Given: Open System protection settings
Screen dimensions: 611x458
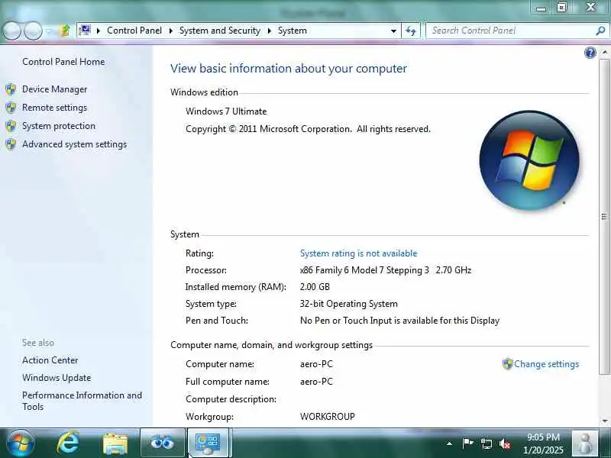Looking at the screenshot, I should coord(59,126).
